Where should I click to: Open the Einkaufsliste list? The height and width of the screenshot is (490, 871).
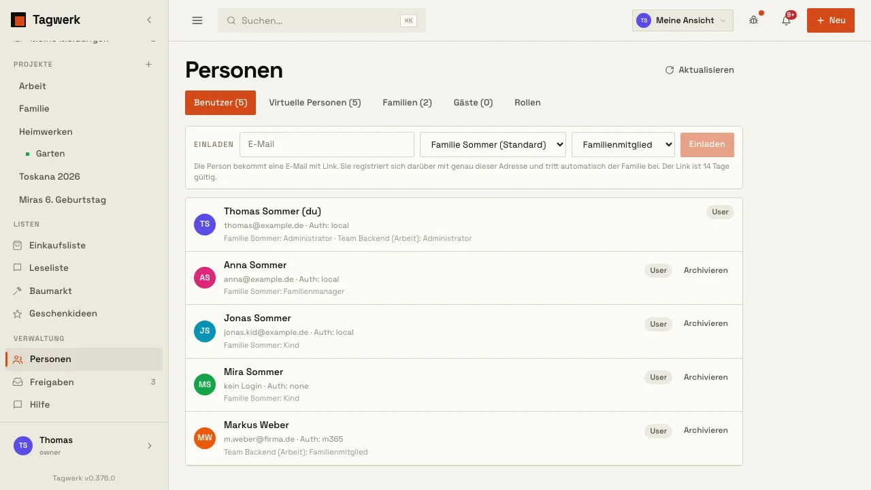pos(84,245)
